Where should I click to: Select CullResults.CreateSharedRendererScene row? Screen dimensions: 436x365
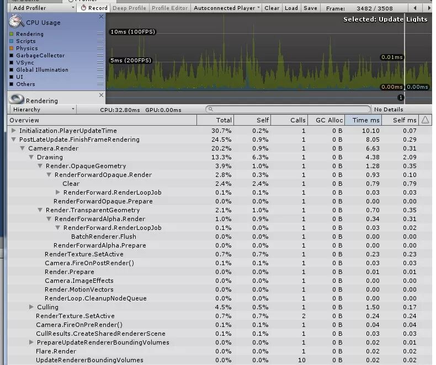[220, 334]
